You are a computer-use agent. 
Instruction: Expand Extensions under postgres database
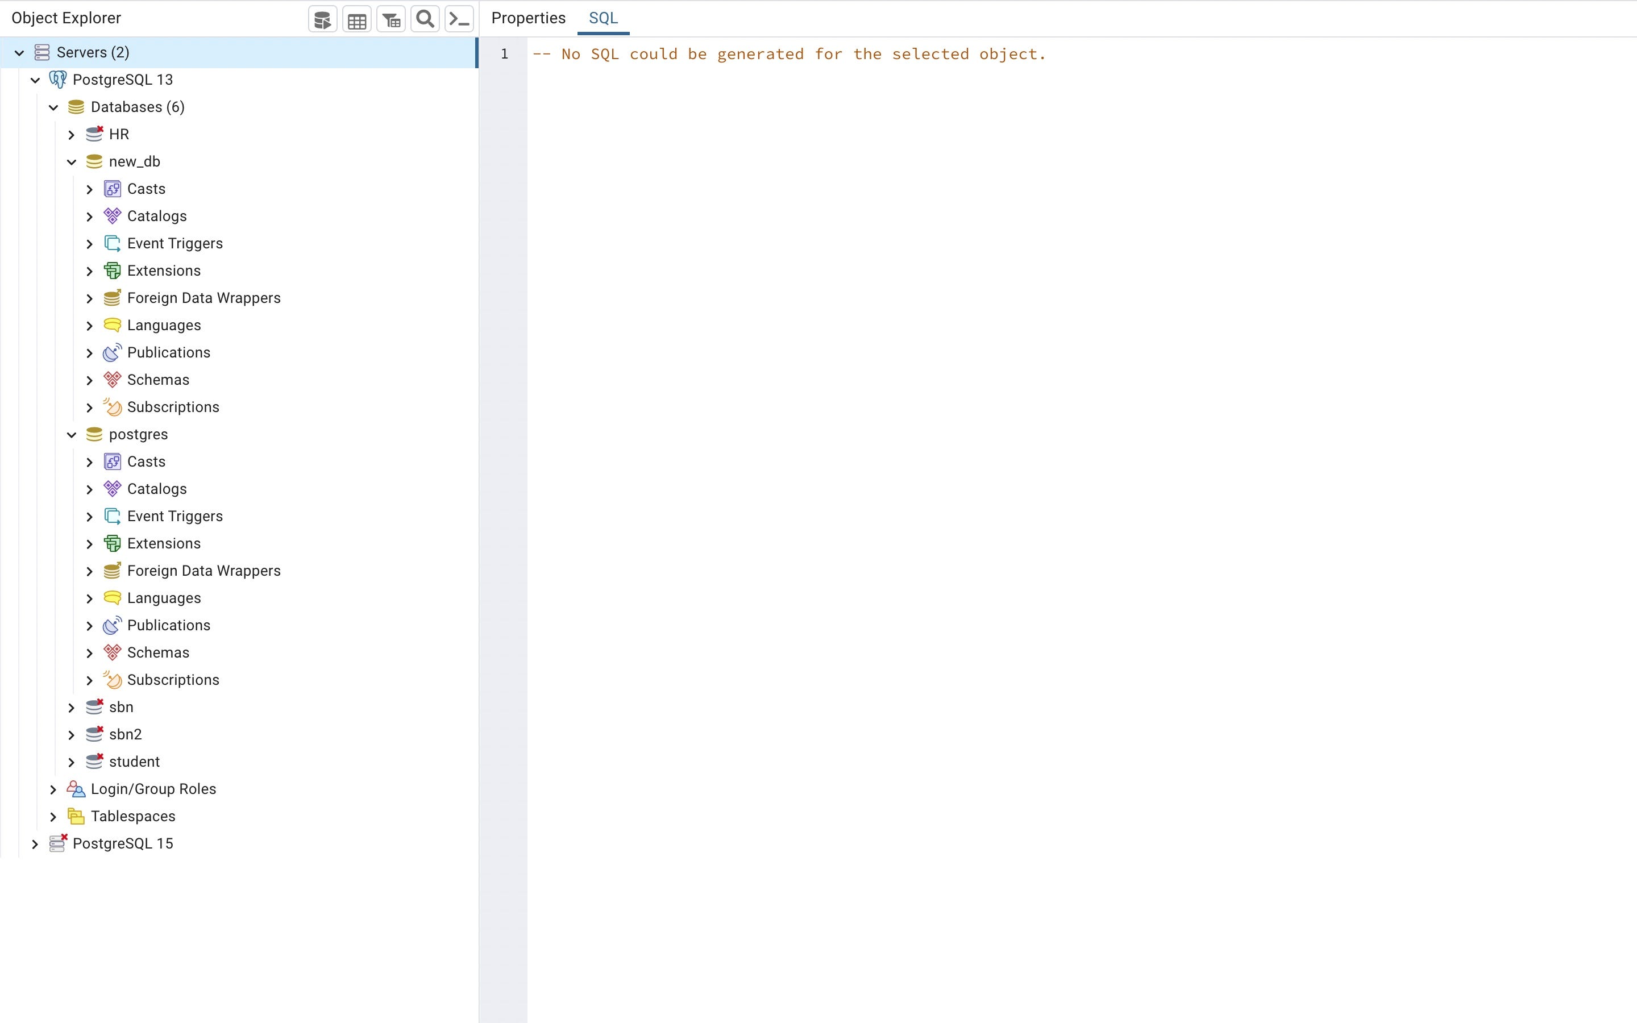click(89, 544)
